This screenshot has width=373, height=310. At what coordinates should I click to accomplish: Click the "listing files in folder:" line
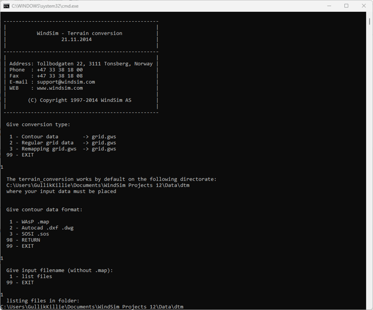click(x=43, y=301)
